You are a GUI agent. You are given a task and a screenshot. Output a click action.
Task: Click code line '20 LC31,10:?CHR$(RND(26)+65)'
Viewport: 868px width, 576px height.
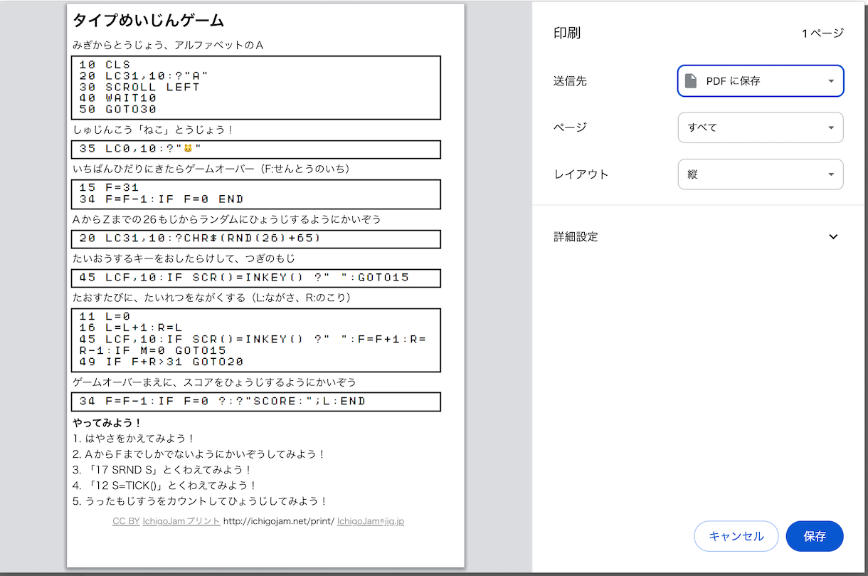pyautogui.click(x=200, y=238)
